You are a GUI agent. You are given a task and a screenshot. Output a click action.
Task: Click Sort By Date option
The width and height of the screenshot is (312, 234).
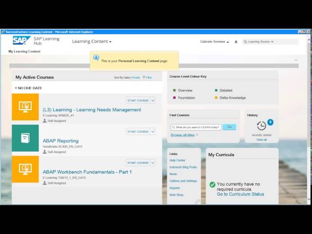tap(122, 78)
